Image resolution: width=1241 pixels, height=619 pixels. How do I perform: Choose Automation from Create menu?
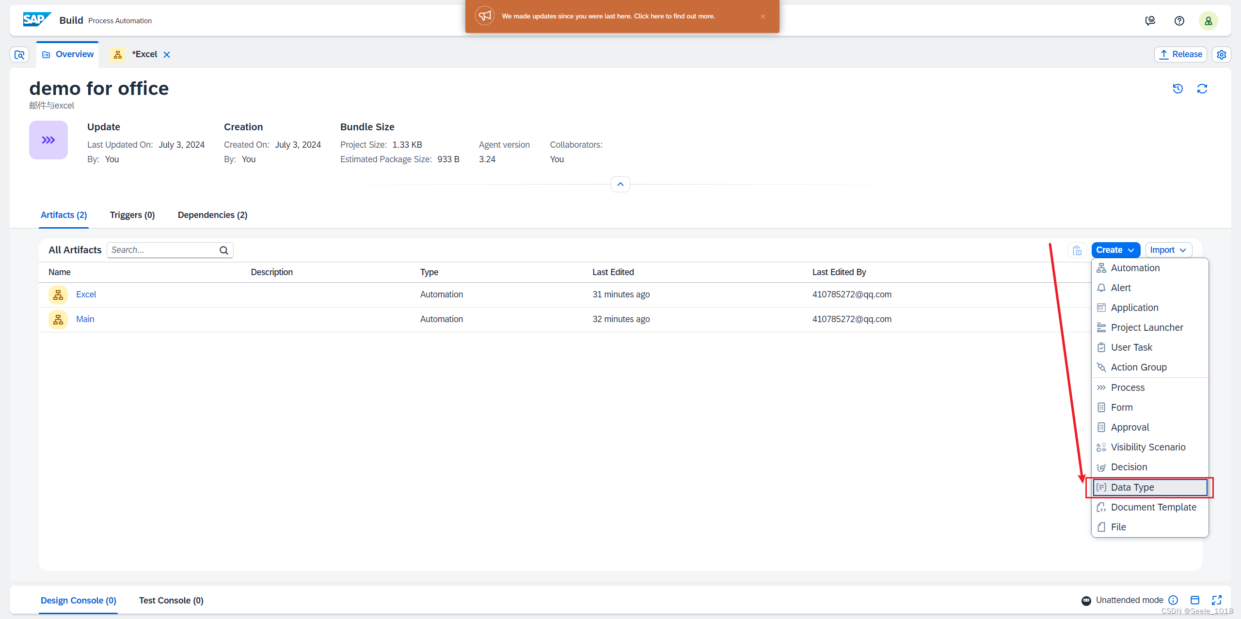pyautogui.click(x=1150, y=268)
